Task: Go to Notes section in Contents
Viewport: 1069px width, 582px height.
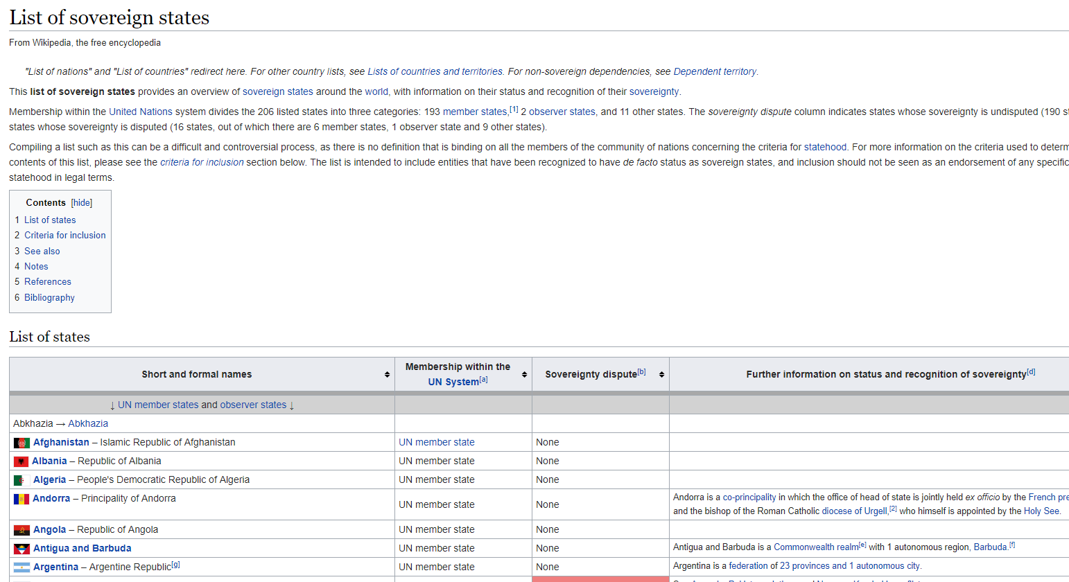Action: click(x=36, y=267)
